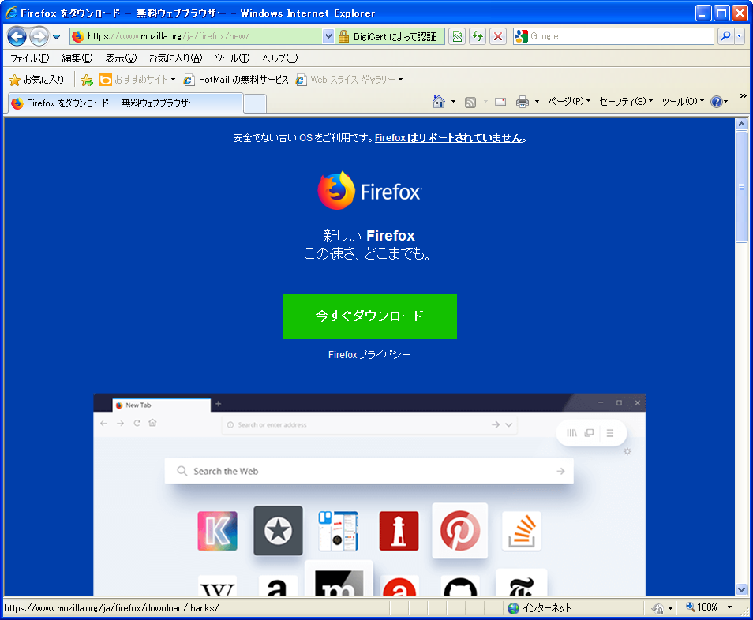Expand the address bar history dropdown arrow
Viewport: 753px width, 620px height.
coord(328,36)
